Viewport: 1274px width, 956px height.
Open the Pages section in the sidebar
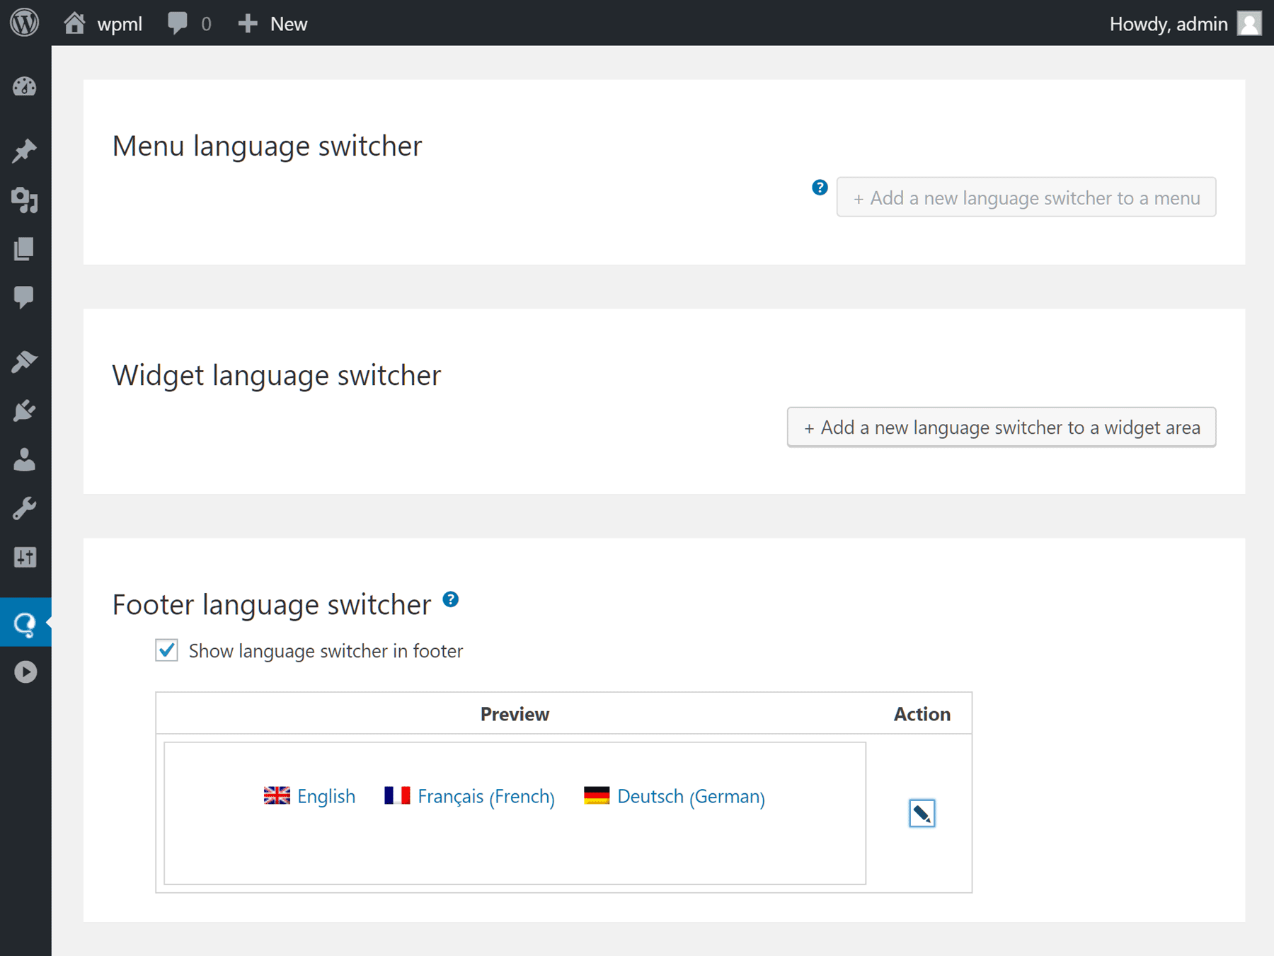(25, 249)
